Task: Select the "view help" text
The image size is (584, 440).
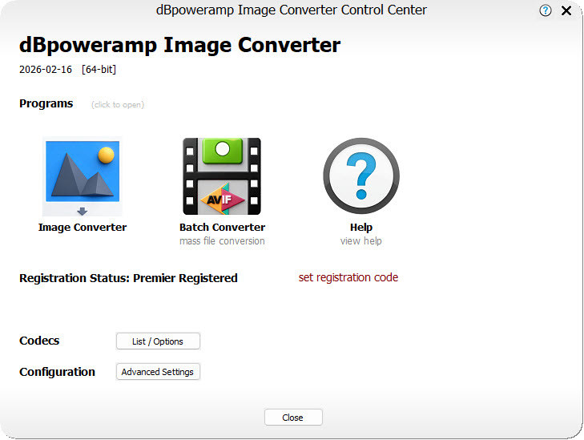Action: [360, 241]
